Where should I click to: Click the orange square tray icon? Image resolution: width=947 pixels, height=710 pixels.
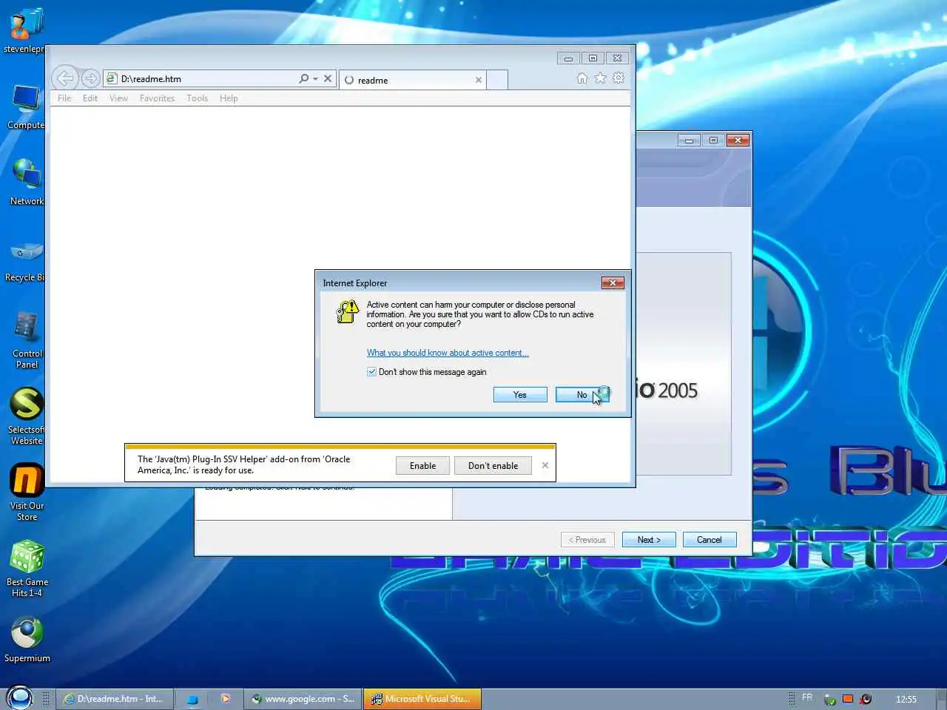(848, 699)
